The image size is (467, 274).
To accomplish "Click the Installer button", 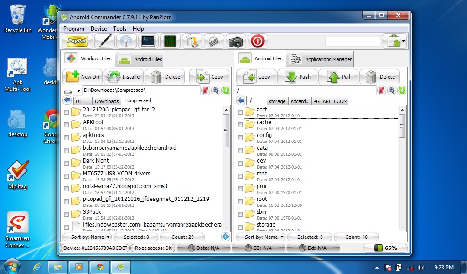I will (124, 77).
